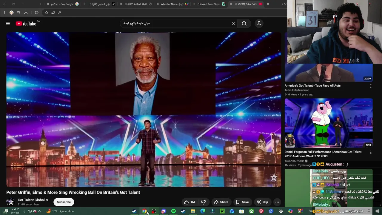Visit TALENTKINGHD channel

(294, 161)
